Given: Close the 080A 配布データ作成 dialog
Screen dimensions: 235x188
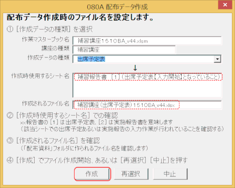Looking at the screenshot, I should tap(225, 5).
